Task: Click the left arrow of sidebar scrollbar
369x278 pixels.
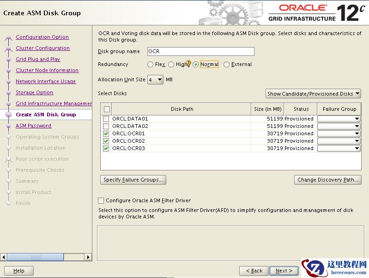Action: [4, 257]
